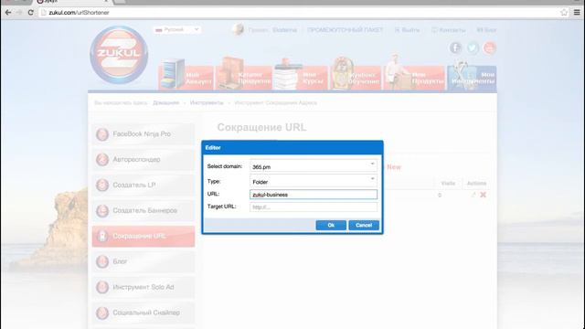Click the Zukul round logo
The width and height of the screenshot is (585, 329).
click(x=119, y=55)
